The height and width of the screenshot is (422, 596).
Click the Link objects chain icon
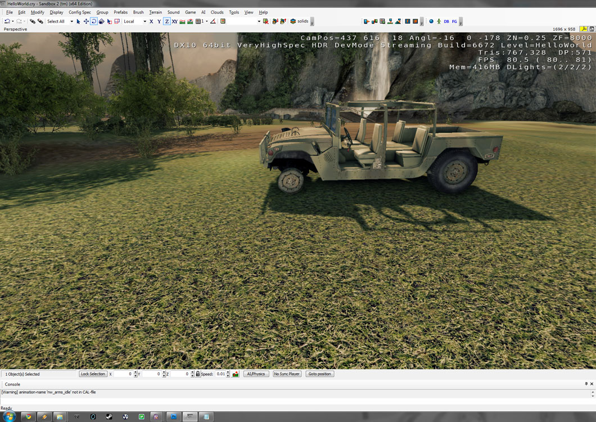click(x=32, y=21)
